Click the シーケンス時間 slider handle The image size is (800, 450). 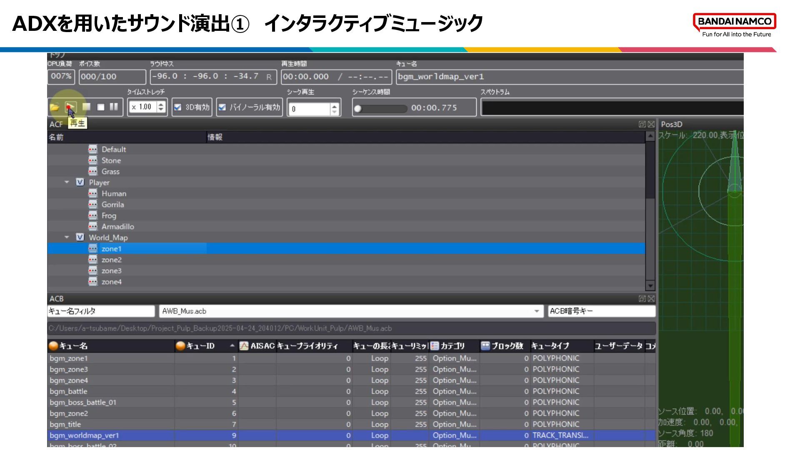click(x=357, y=109)
